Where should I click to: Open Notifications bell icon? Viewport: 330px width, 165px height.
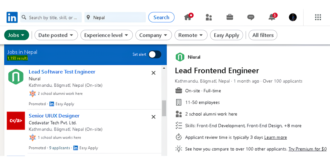pyautogui.click(x=273, y=17)
